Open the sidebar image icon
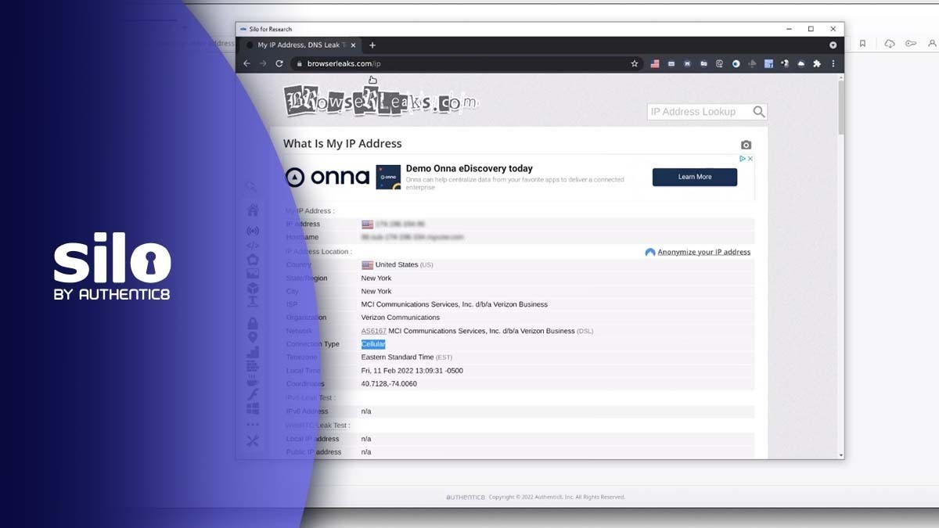 click(253, 274)
